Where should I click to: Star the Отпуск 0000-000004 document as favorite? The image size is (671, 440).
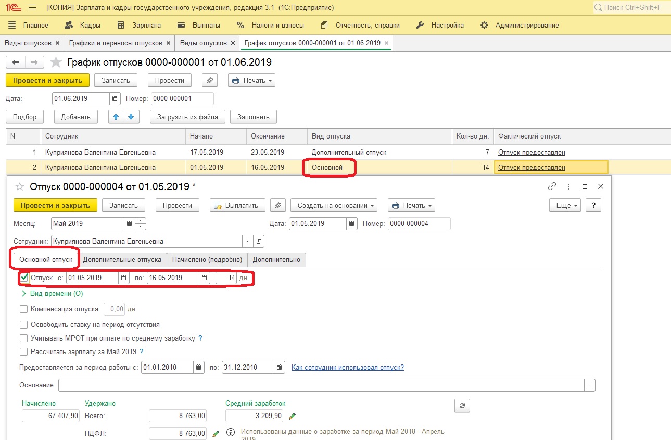[x=20, y=186]
